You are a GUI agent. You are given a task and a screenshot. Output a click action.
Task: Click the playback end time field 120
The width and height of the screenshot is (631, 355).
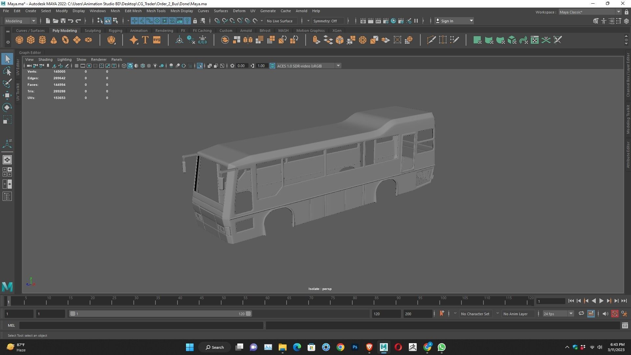pyautogui.click(x=386, y=314)
